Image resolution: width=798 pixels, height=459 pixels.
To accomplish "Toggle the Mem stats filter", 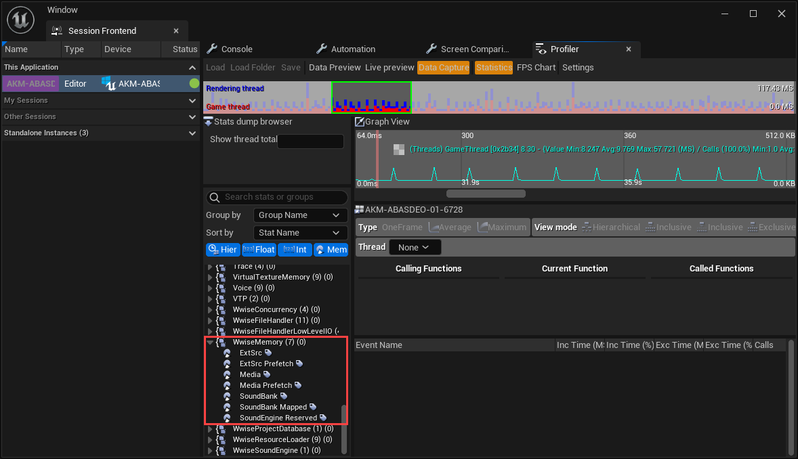I will coord(331,250).
